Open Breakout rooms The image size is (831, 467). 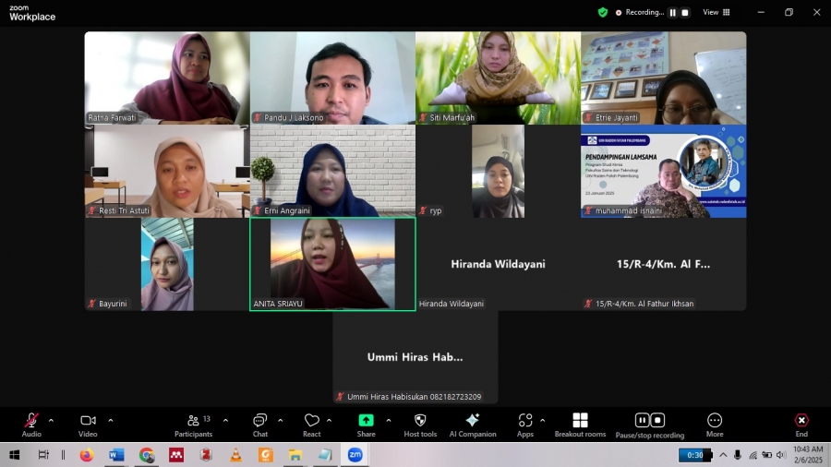coord(581,425)
